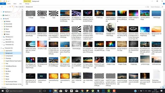
Task: Open the Mail app on the taskbar
Action: coord(77,91)
